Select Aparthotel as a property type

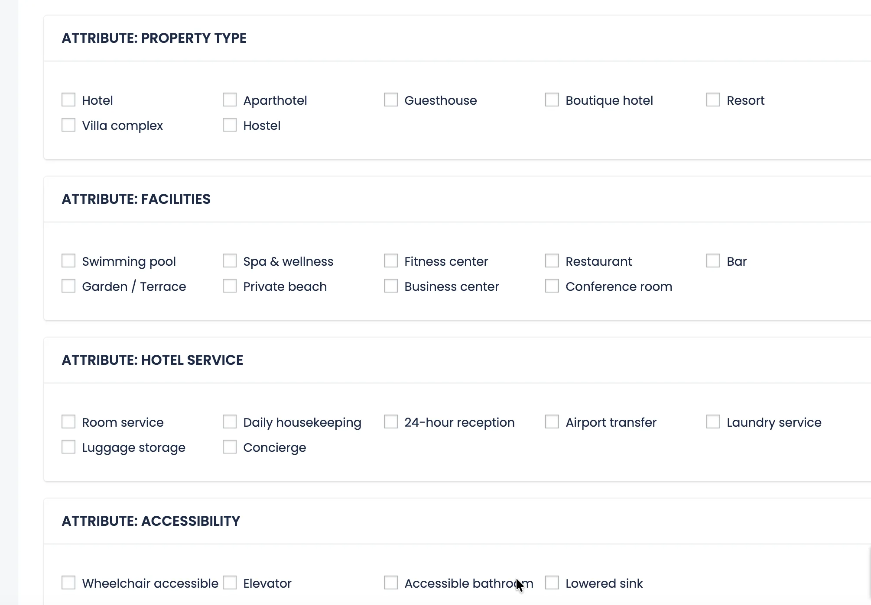click(229, 100)
